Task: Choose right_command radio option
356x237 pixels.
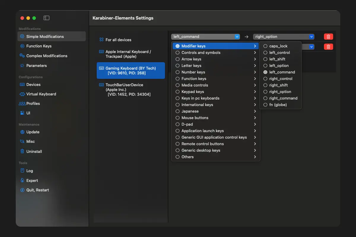Action: point(283,98)
